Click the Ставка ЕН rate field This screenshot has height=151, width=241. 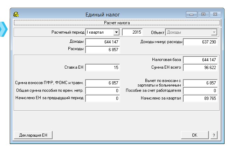pyautogui.click(x=102, y=67)
